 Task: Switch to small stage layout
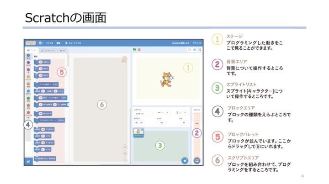(189, 50)
